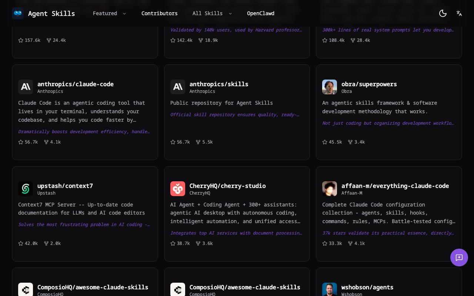
Task: Click the CherryHQ owner name label
Action: pos(200,193)
